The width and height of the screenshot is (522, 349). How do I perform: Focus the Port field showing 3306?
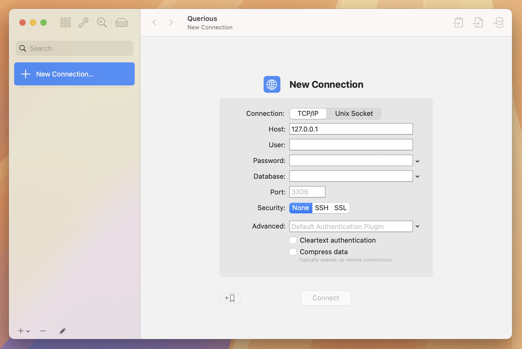pyautogui.click(x=307, y=192)
